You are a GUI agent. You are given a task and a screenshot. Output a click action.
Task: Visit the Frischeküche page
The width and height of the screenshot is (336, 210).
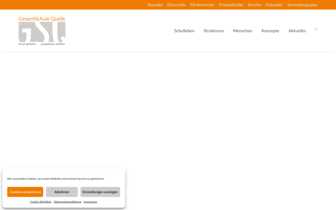click(x=231, y=4)
